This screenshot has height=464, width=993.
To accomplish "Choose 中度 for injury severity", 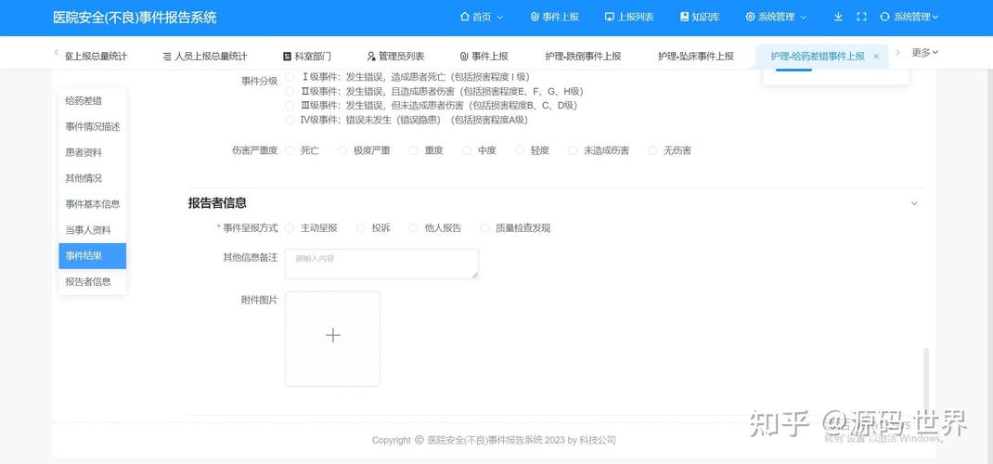I will tap(467, 150).
